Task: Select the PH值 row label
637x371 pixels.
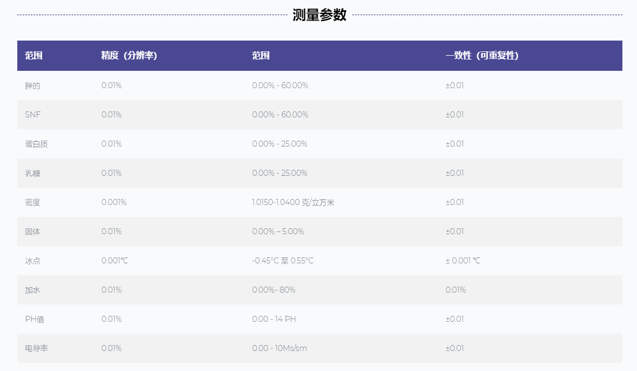Action: [x=35, y=319]
